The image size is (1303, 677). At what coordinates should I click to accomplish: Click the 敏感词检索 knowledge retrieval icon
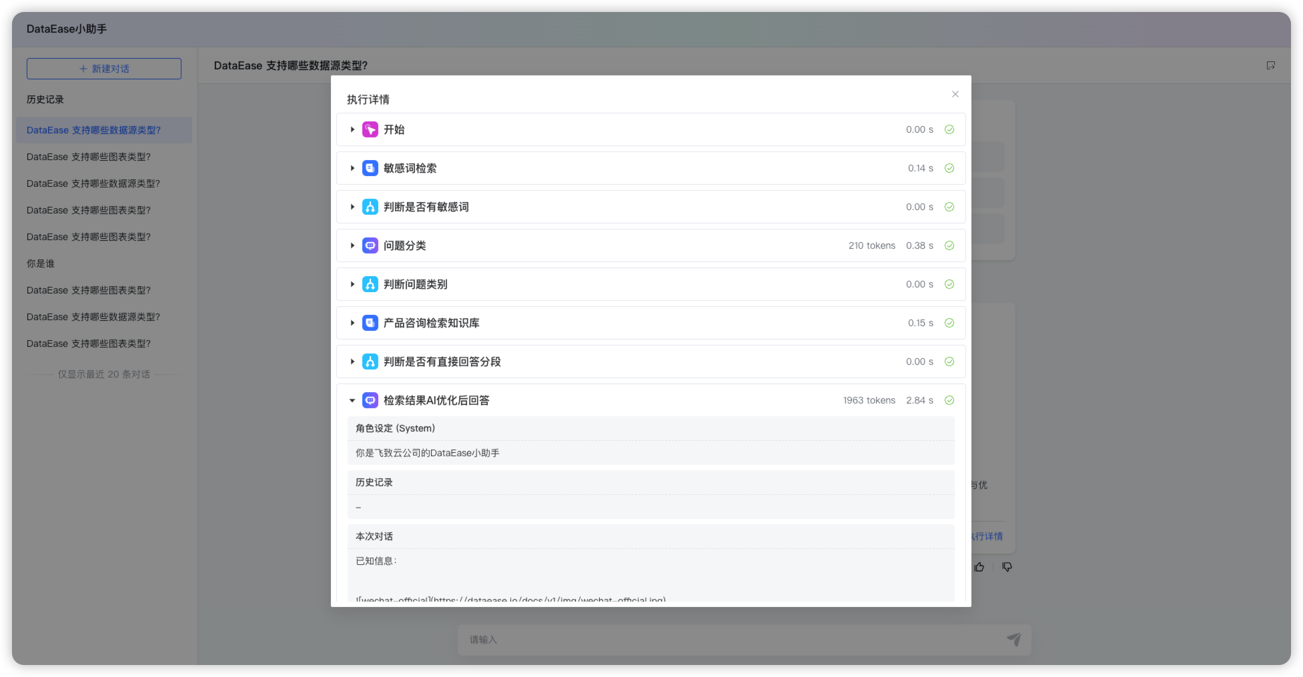click(370, 168)
